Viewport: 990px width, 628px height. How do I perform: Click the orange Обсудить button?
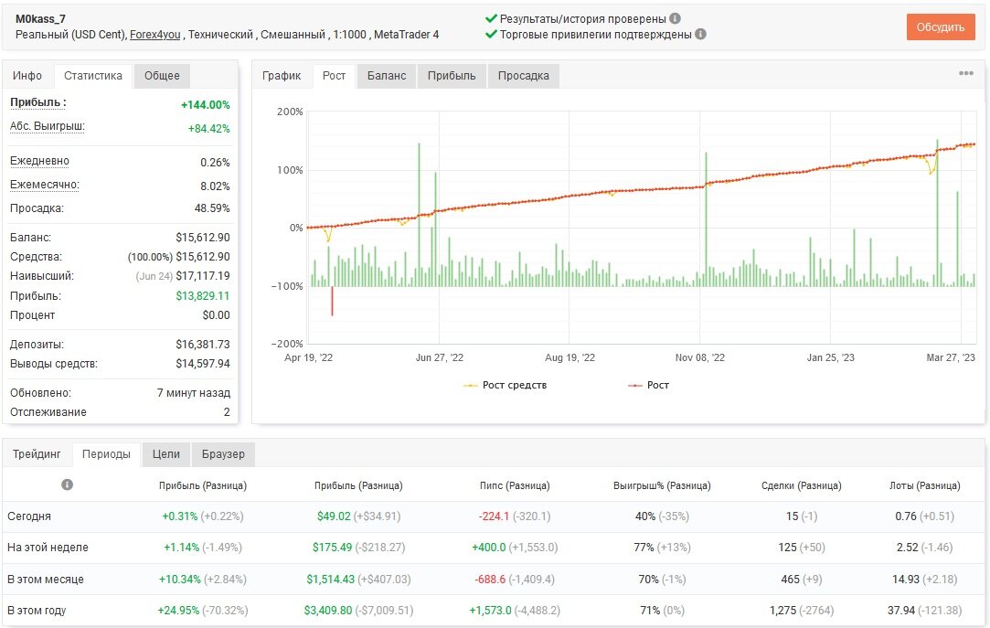(940, 27)
